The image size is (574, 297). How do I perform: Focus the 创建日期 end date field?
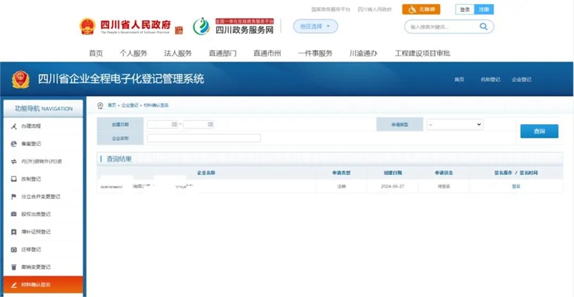coord(199,125)
